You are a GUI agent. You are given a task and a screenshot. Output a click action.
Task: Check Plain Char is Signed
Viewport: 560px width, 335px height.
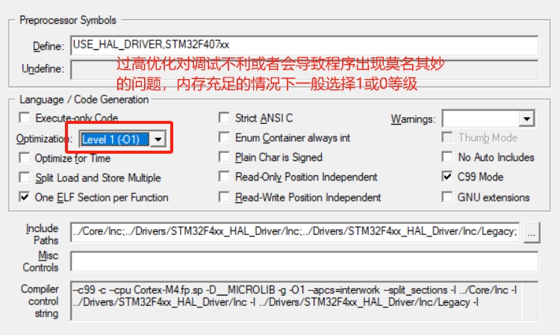point(224,157)
